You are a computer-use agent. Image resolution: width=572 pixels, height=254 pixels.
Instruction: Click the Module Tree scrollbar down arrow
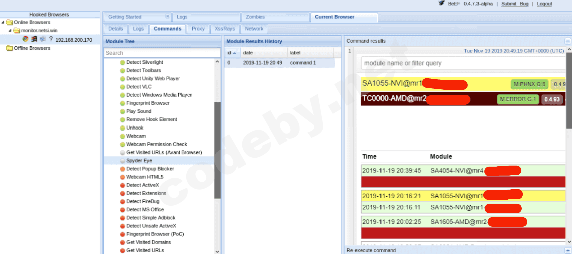(218, 251)
